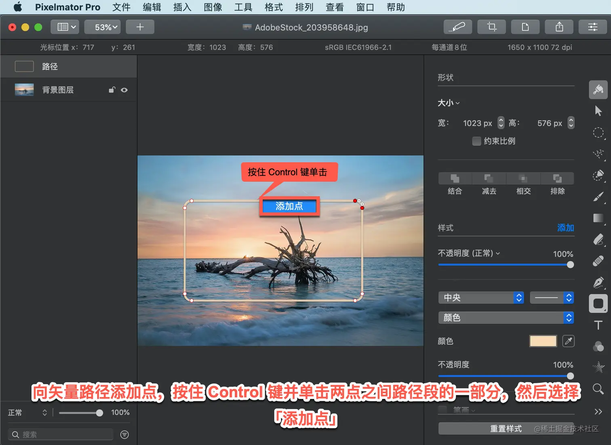Choose the 结合 shape combine mode
This screenshot has height=445, width=611.
point(455,178)
